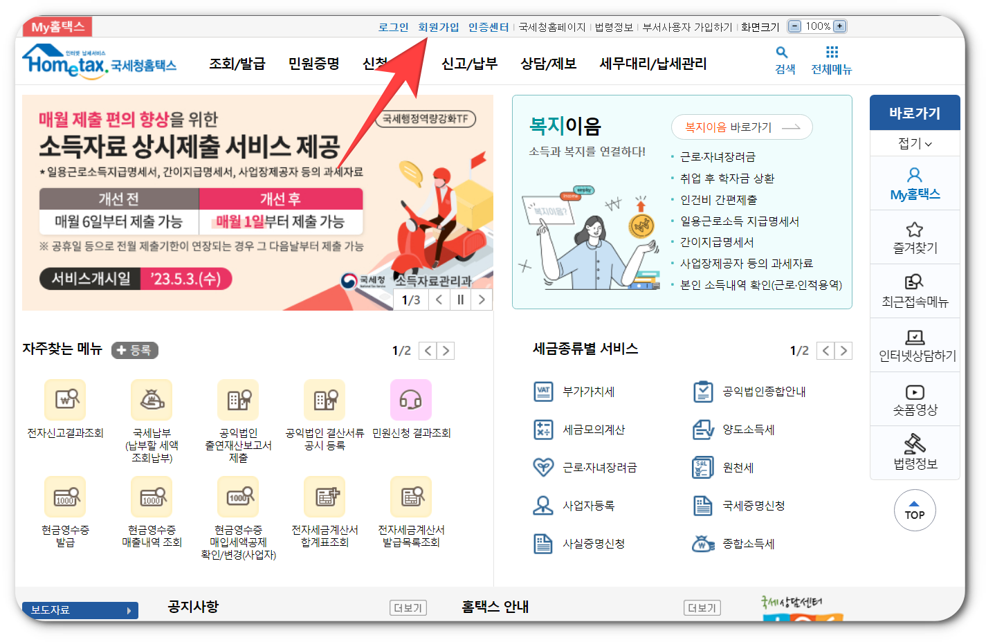Select the 원천세 withholding tax icon

coord(702,467)
